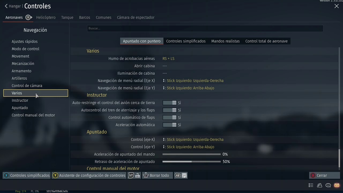343x193 pixels.
Task: Select the Aeronaves tab
Action: (14, 17)
